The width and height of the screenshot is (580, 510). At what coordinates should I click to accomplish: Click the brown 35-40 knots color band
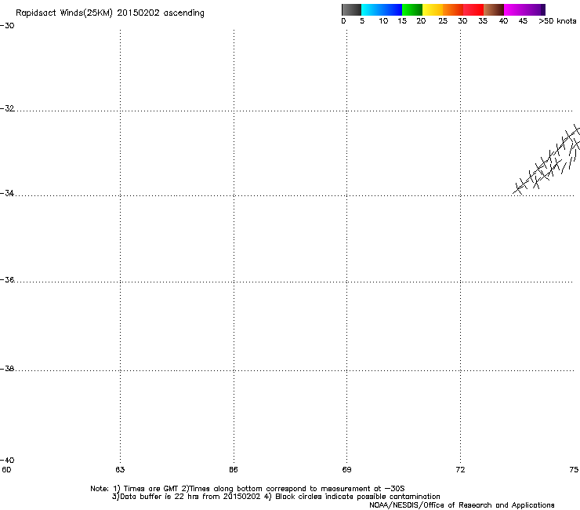494,9
